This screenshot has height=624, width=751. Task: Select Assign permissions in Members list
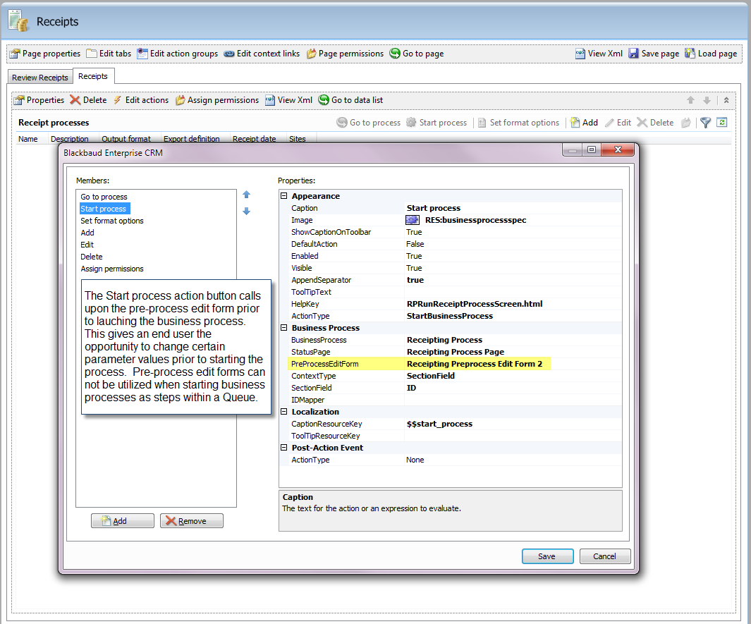pos(112,269)
